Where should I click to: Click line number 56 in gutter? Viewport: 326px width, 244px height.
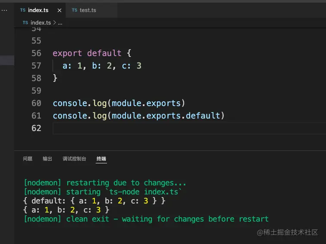coord(36,53)
